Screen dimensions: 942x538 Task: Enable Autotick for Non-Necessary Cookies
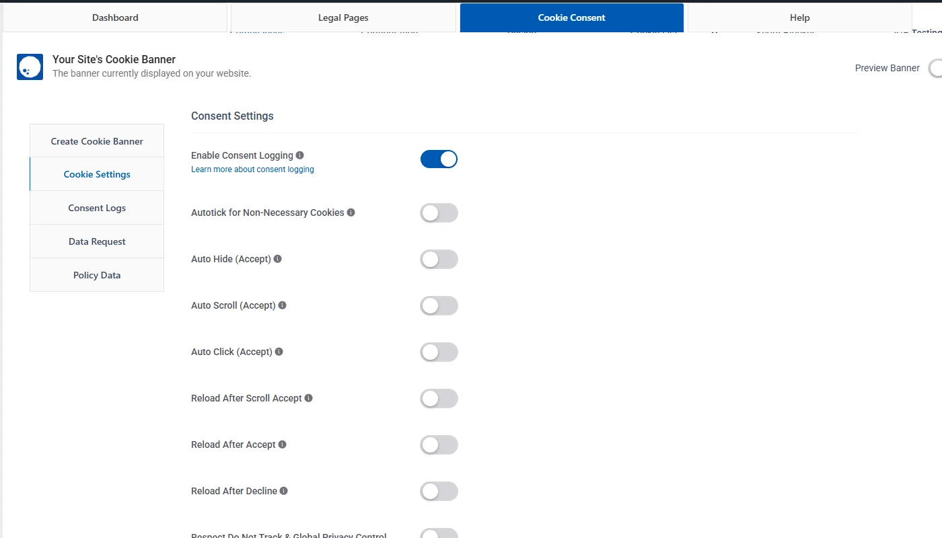click(x=439, y=213)
